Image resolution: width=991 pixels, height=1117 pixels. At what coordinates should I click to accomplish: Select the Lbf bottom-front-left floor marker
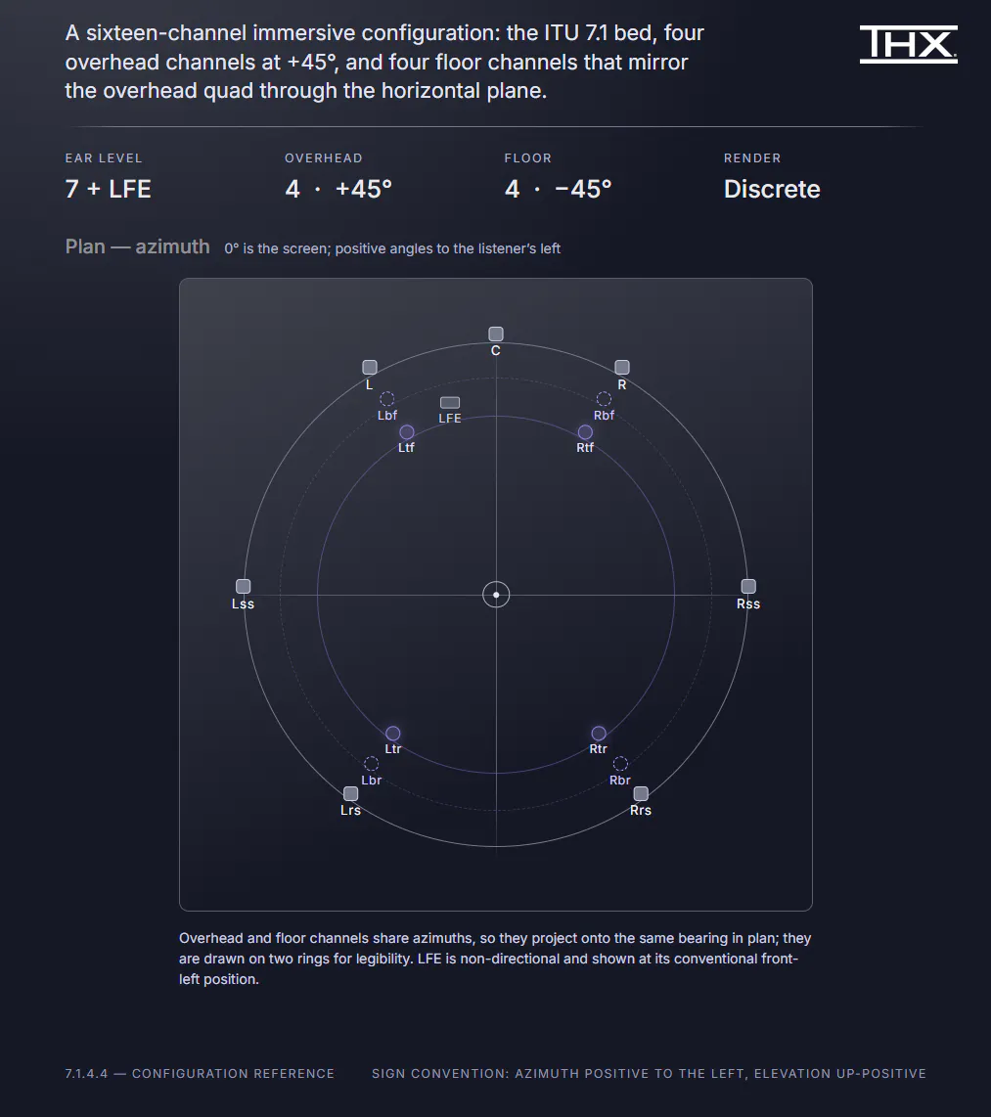(386, 399)
